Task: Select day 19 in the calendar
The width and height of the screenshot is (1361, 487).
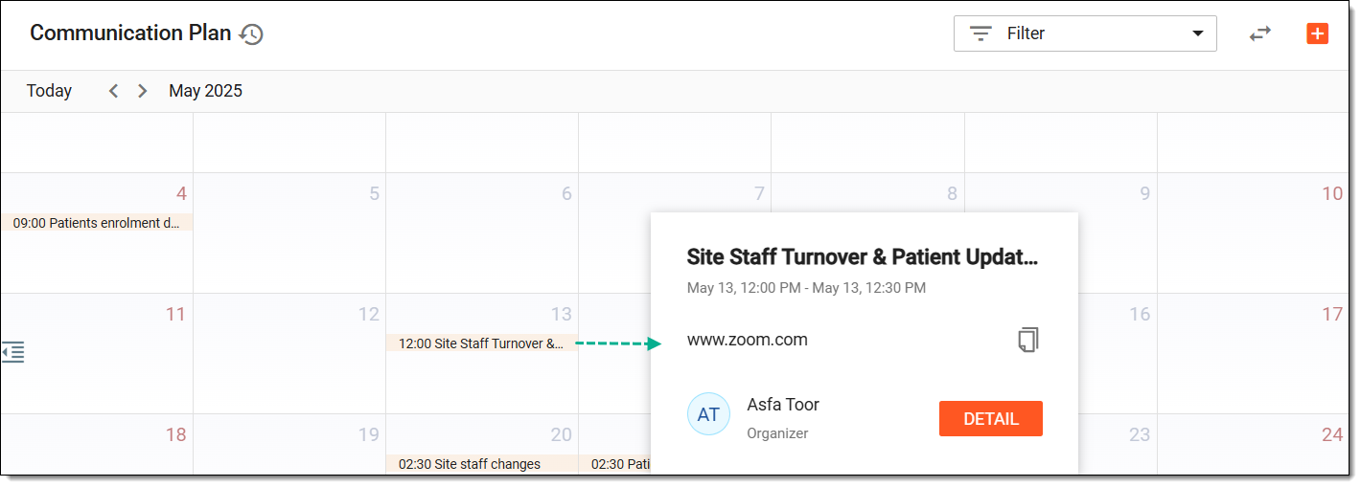Action: tap(368, 435)
